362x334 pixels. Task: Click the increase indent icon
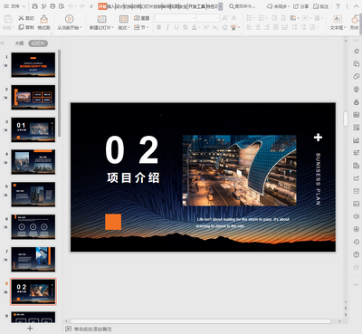pyautogui.click(x=283, y=18)
